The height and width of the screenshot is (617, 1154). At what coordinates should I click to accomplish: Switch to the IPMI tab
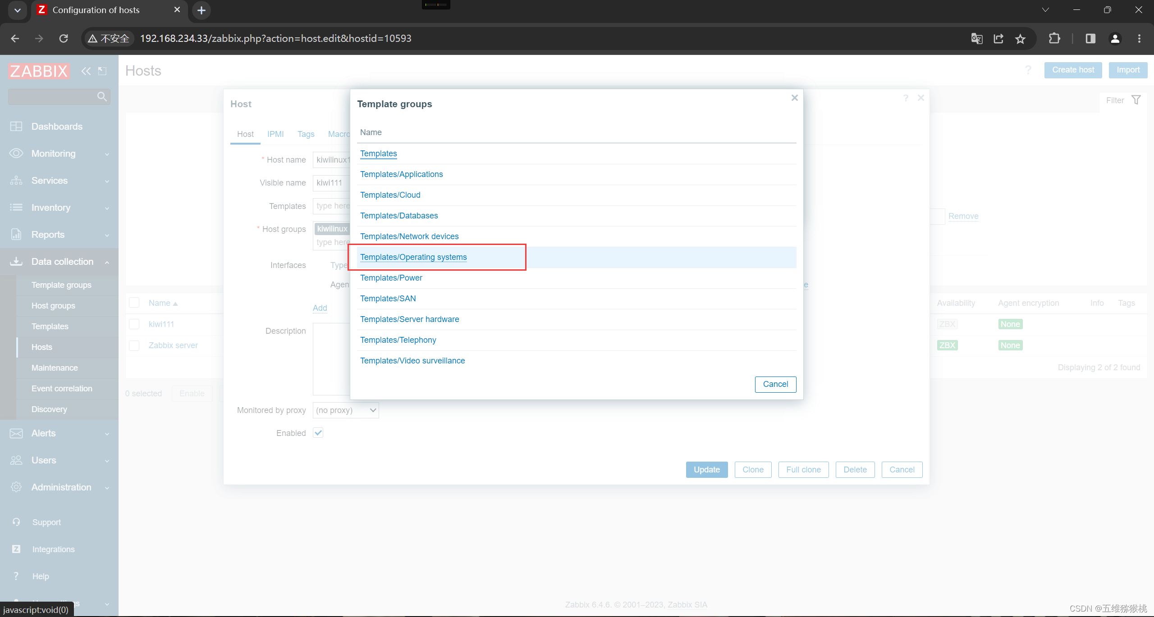(x=275, y=134)
